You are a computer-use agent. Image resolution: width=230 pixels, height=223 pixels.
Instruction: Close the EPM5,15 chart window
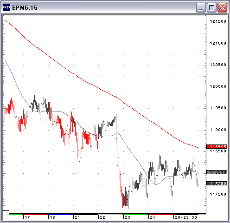pyautogui.click(x=222, y=7)
